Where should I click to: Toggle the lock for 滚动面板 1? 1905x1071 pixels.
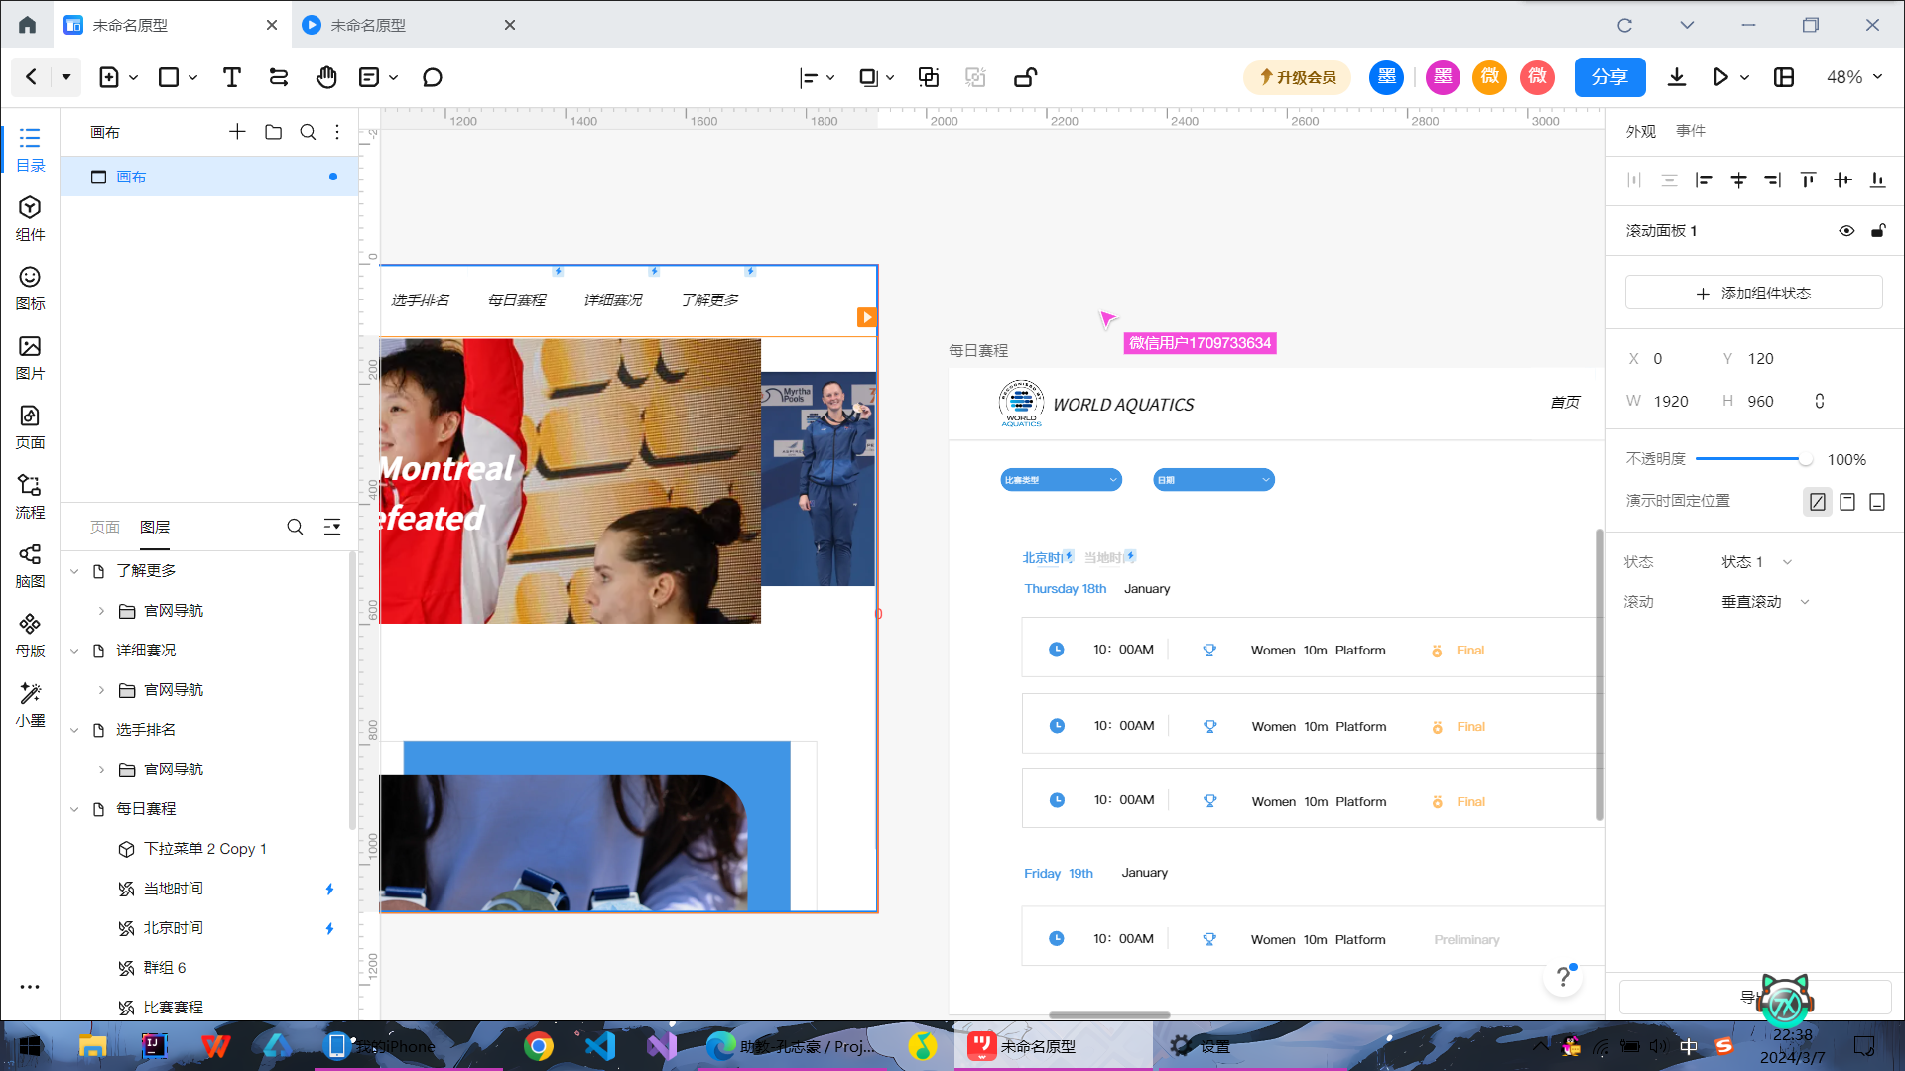point(1878,231)
